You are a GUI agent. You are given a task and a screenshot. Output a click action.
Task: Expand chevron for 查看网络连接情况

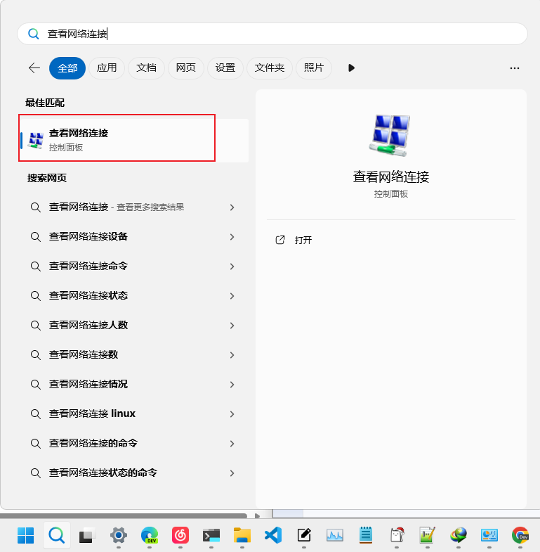[x=232, y=385]
